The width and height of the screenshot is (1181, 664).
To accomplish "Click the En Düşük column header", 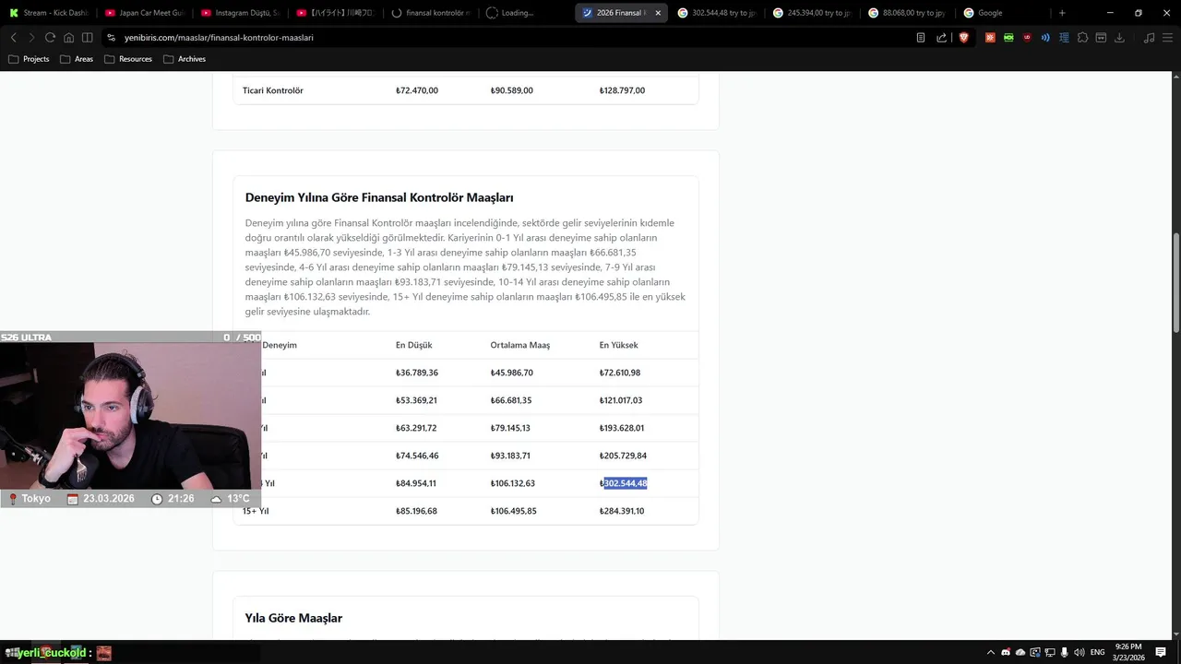I will coord(414,345).
